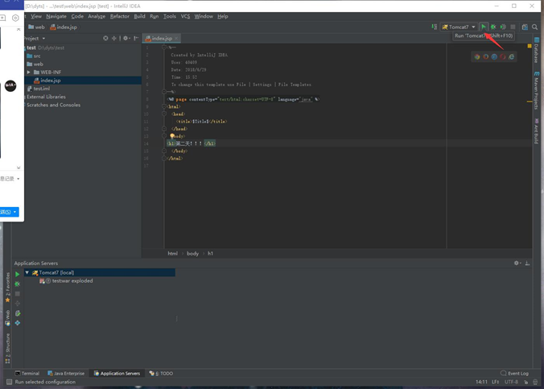The image size is (544, 389).
Task: Open the Project panel settings gear
Action: pyautogui.click(x=126, y=38)
